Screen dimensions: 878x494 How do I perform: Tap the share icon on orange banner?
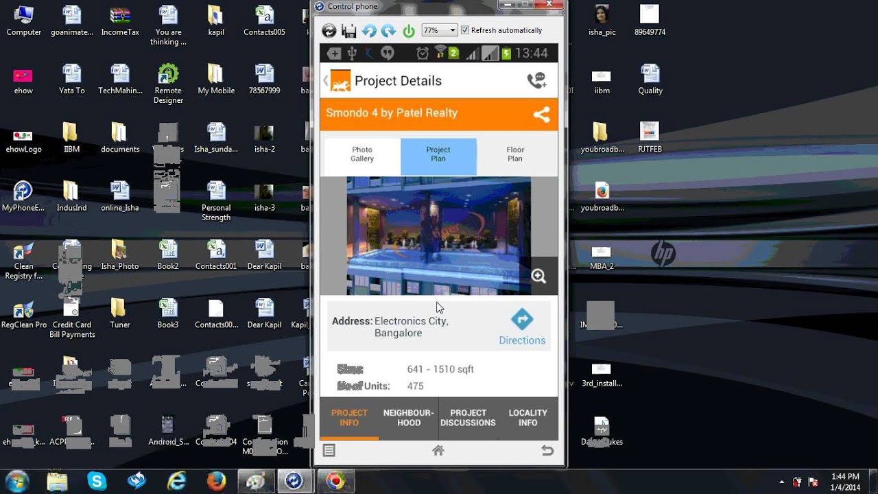tap(541, 115)
